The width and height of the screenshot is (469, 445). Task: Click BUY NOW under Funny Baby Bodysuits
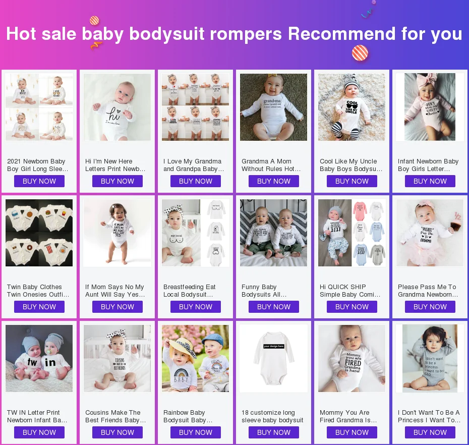274,307
